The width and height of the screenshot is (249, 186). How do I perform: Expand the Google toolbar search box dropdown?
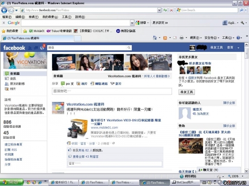point(132,23)
